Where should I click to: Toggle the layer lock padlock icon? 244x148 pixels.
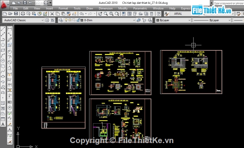tap(78, 20)
